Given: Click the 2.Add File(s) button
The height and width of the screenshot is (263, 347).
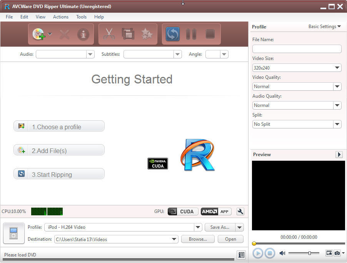Looking at the screenshot, I should coord(59,150).
